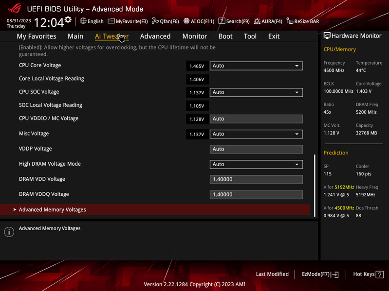Image resolution: width=389 pixels, height=291 pixels.
Task: Open CPU Core Voltage dropdown
Action: (x=256, y=66)
